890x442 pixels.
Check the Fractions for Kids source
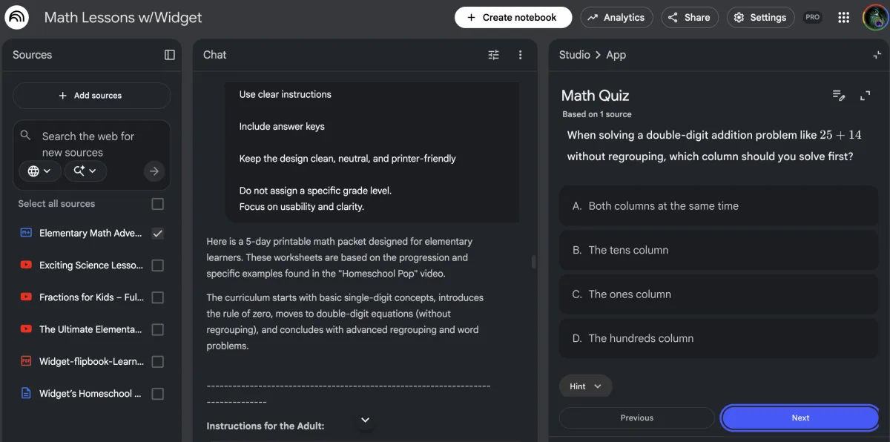[157, 297]
